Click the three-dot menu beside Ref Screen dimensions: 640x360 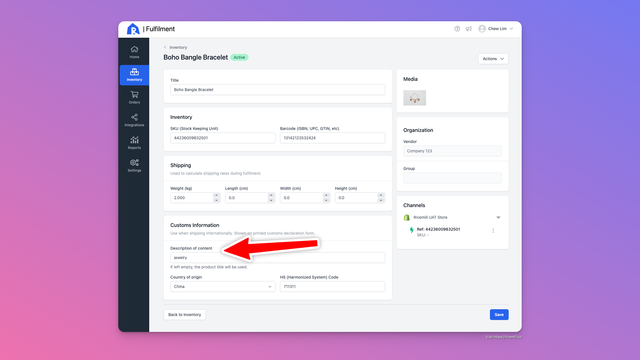[493, 231]
